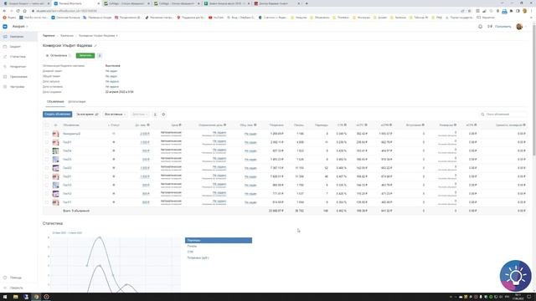
Task: Click the browser back arrow
Action: pos(4,11)
